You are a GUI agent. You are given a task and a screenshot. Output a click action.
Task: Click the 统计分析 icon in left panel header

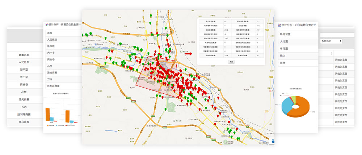click(x=46, y=25)
